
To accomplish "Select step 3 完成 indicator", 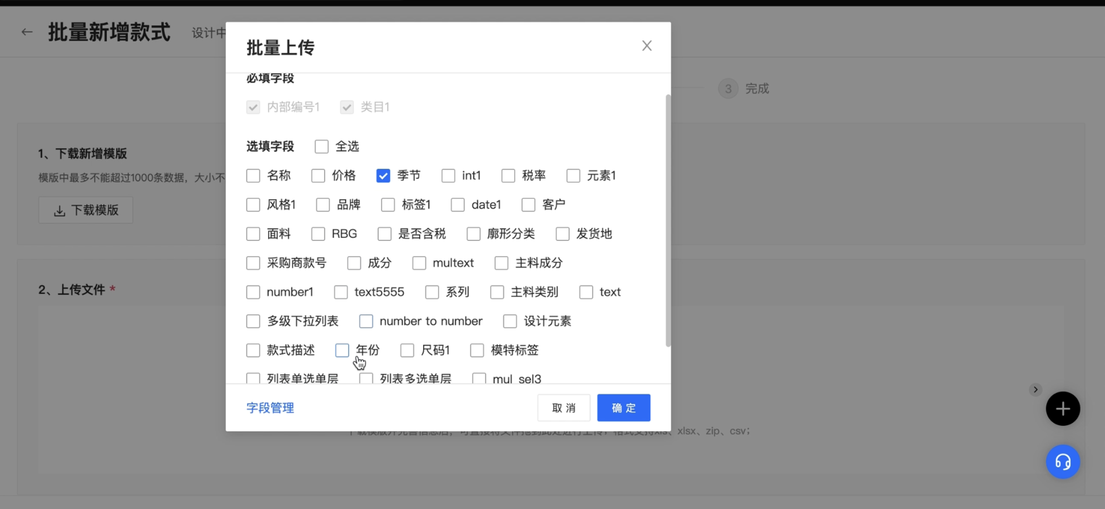I will pos(728,88).
